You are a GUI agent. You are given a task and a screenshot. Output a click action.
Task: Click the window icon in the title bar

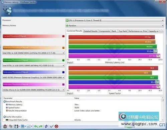click(x=2, y=2)
